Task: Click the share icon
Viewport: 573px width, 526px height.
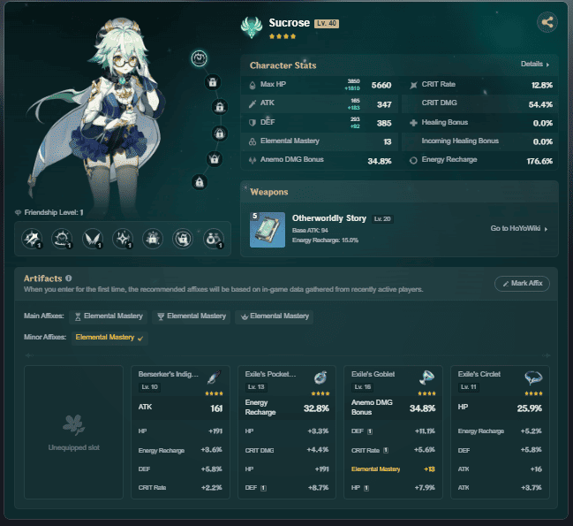Action: tap(547, 22)
